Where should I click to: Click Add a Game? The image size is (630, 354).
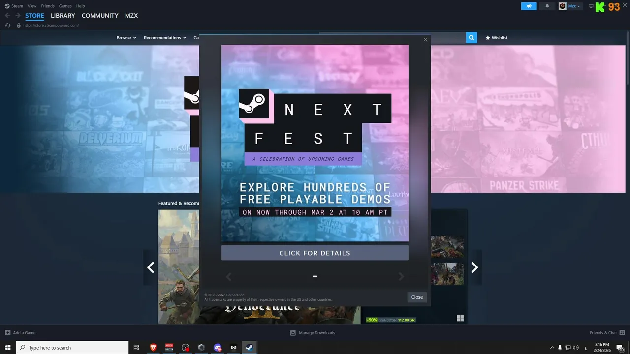(20, 333)
